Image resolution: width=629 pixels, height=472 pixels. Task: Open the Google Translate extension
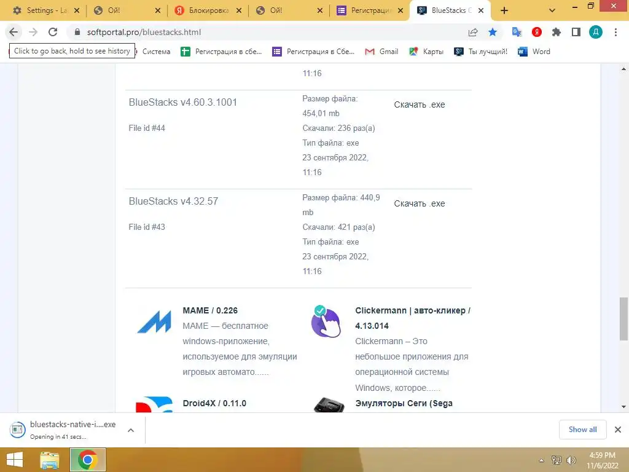point(517,32)
